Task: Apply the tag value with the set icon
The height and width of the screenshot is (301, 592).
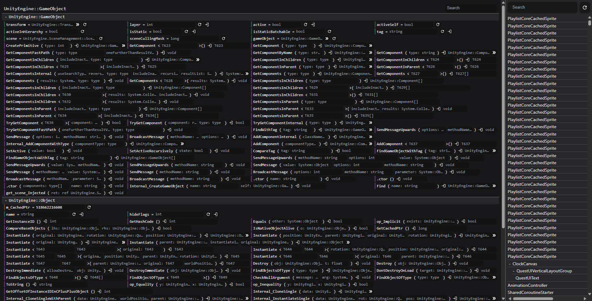Action: click(450, 31)
